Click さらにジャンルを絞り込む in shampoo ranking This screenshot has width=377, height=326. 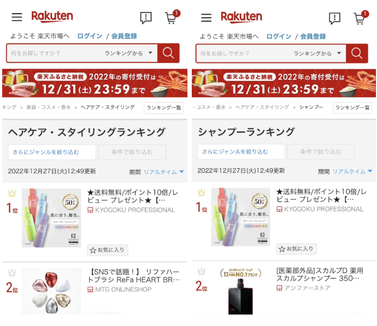point(241,152)
